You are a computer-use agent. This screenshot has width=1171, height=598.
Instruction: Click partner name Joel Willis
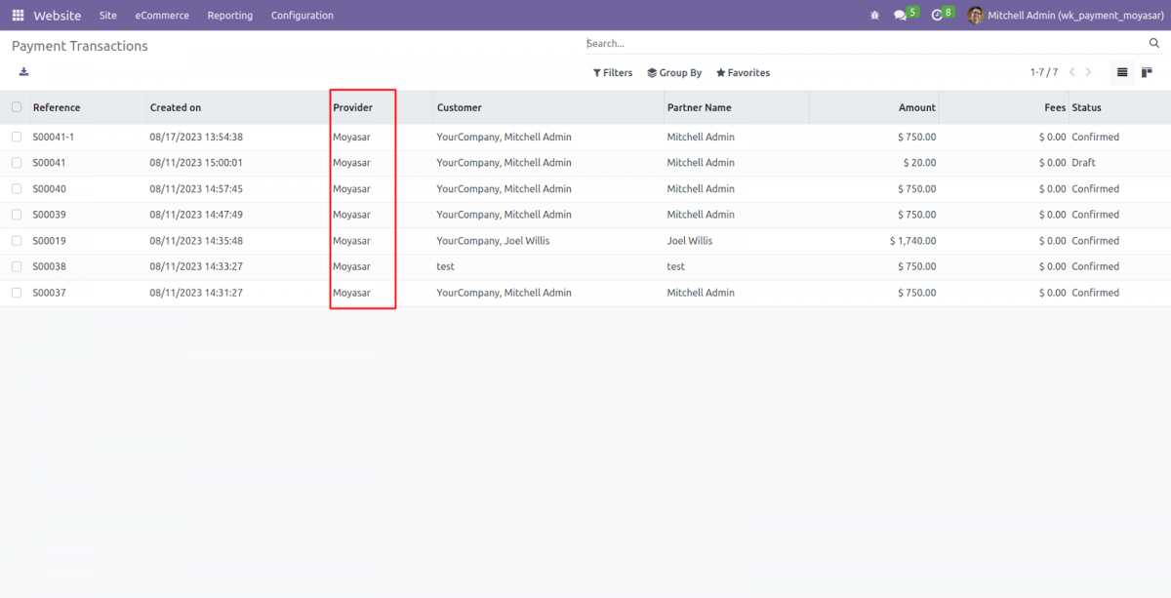[x=690, y=240]
